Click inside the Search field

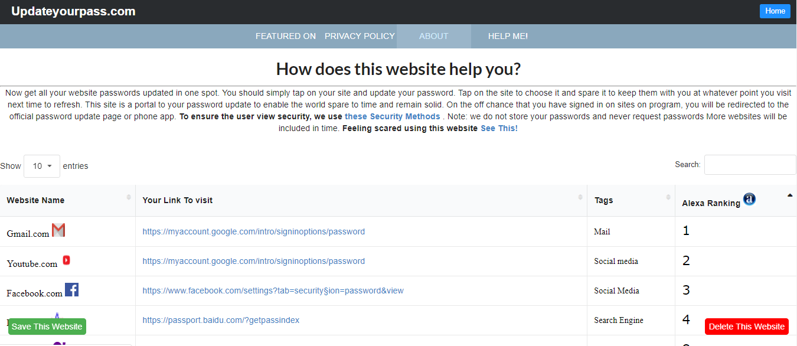click(x=750, y=164)
